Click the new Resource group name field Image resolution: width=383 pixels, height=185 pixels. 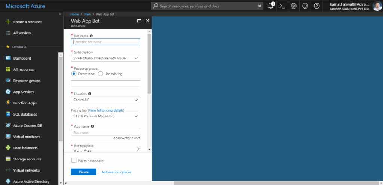pos(105,84)
